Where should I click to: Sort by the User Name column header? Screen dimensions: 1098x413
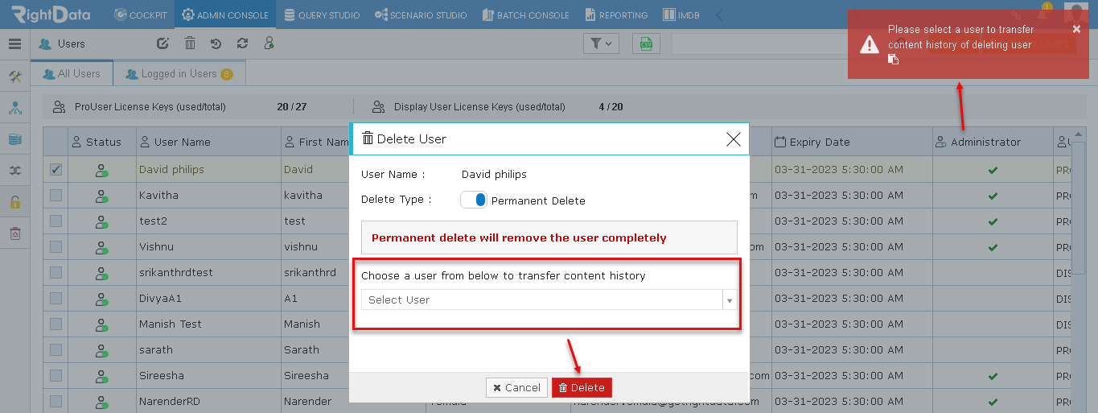(209, 142)
